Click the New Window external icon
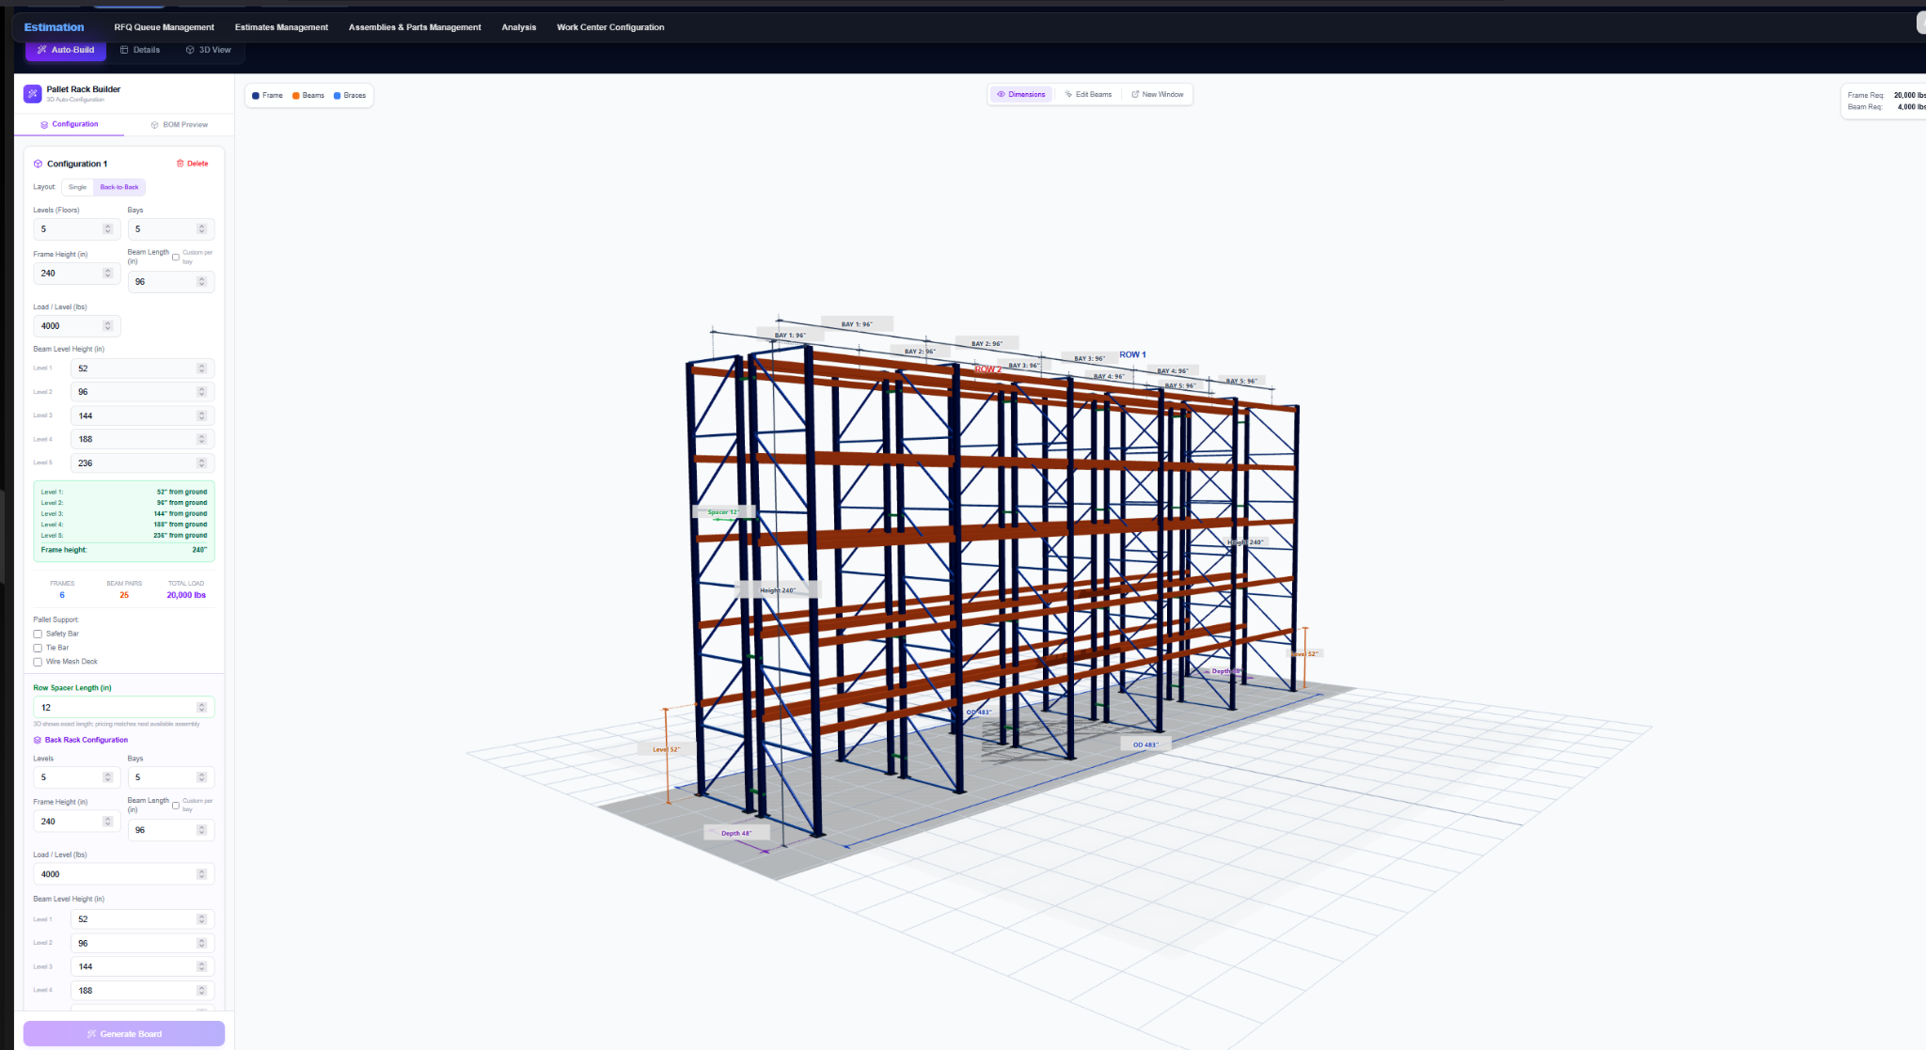Viewport: 1926px width, 1050px height. [x=1135, y=94]
